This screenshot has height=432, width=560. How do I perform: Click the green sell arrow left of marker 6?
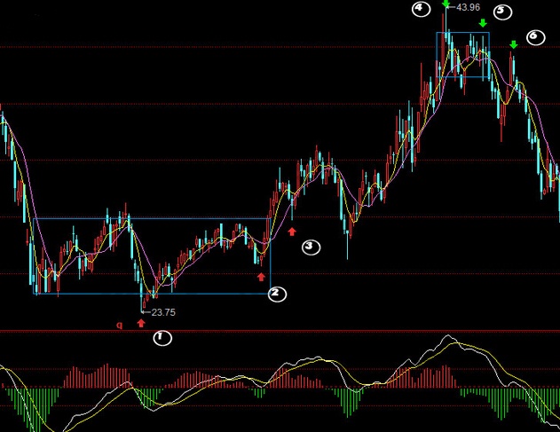[514, 44]
